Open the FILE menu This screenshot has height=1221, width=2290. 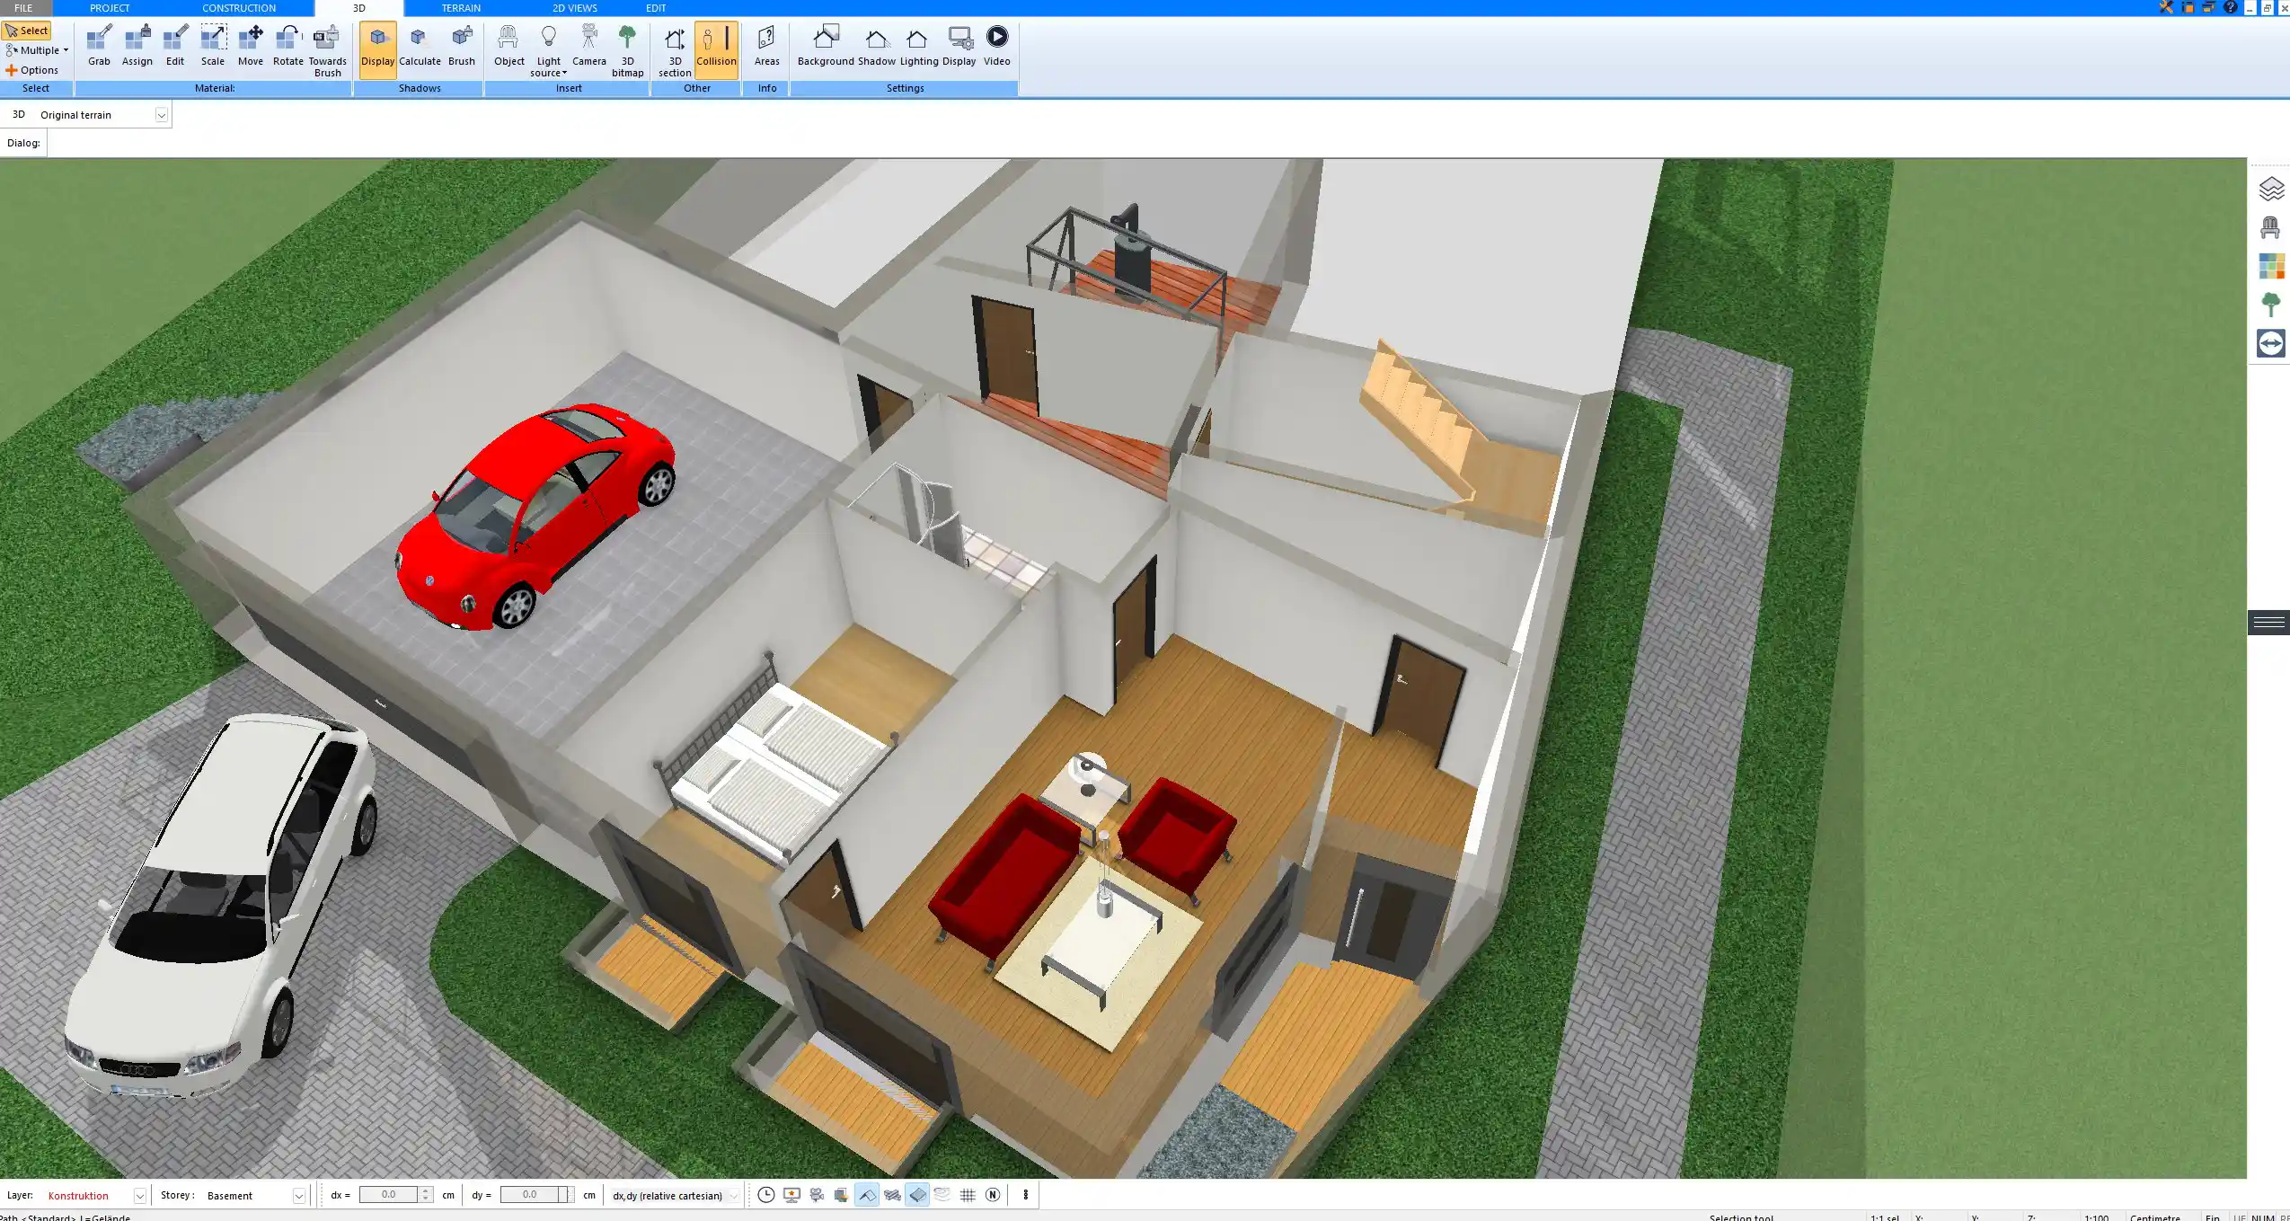pos(24,7)
